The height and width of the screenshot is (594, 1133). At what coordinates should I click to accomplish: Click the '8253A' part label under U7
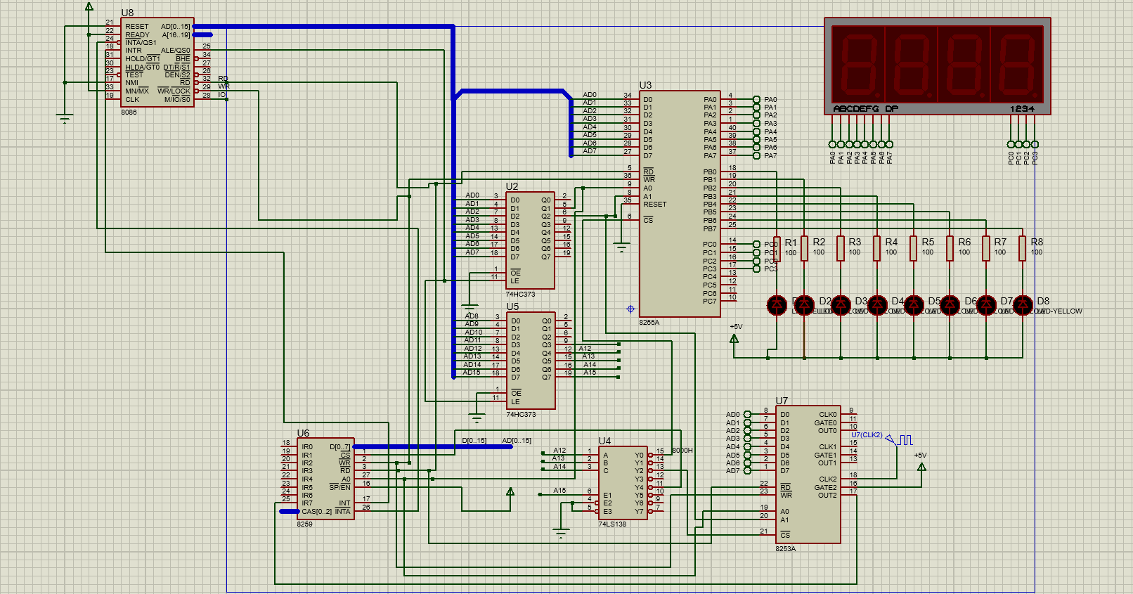[786, 549]
